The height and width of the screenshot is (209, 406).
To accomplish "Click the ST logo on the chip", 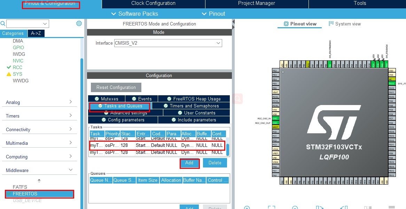I will click(334, 123).
